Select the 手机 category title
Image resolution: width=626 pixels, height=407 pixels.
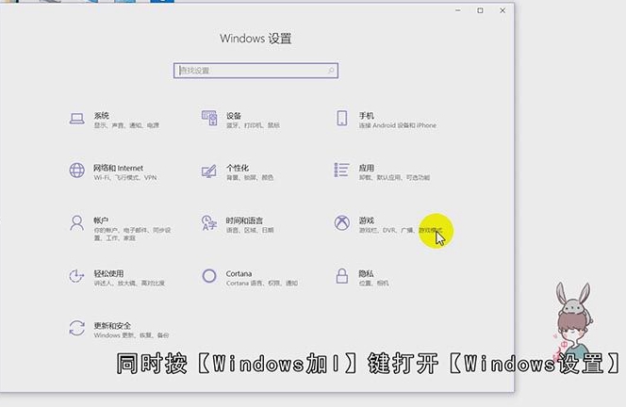(366, 116)
